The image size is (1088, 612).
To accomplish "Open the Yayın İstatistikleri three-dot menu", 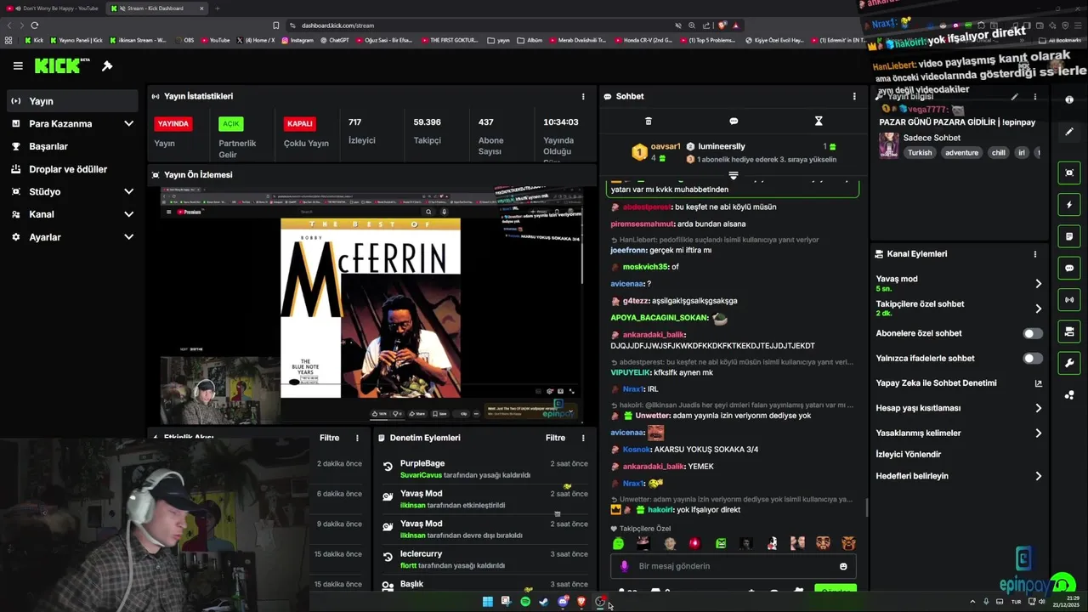I will point(583,96).
